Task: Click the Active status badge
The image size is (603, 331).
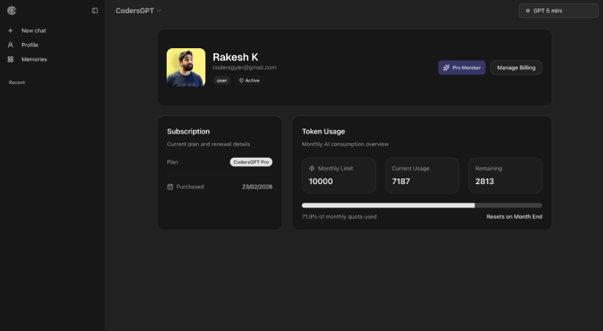Action: point(249,80)
